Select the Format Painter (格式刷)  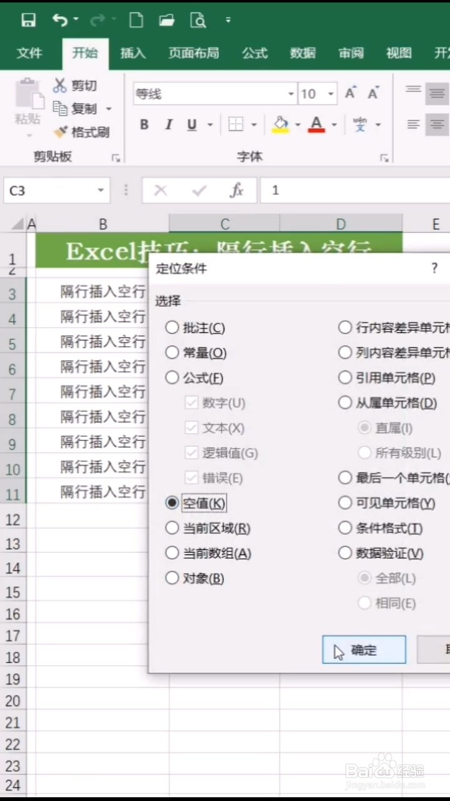coord(81,132)
